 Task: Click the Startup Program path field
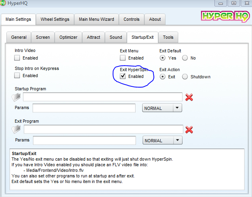pyautogui.click(x=102, y=97)
